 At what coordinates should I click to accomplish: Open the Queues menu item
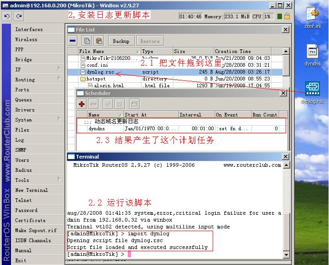tap(37, 100)
